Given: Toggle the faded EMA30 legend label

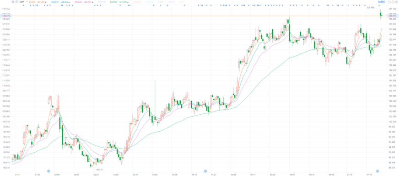Looking at the screenshot, I should click(102, 2).
